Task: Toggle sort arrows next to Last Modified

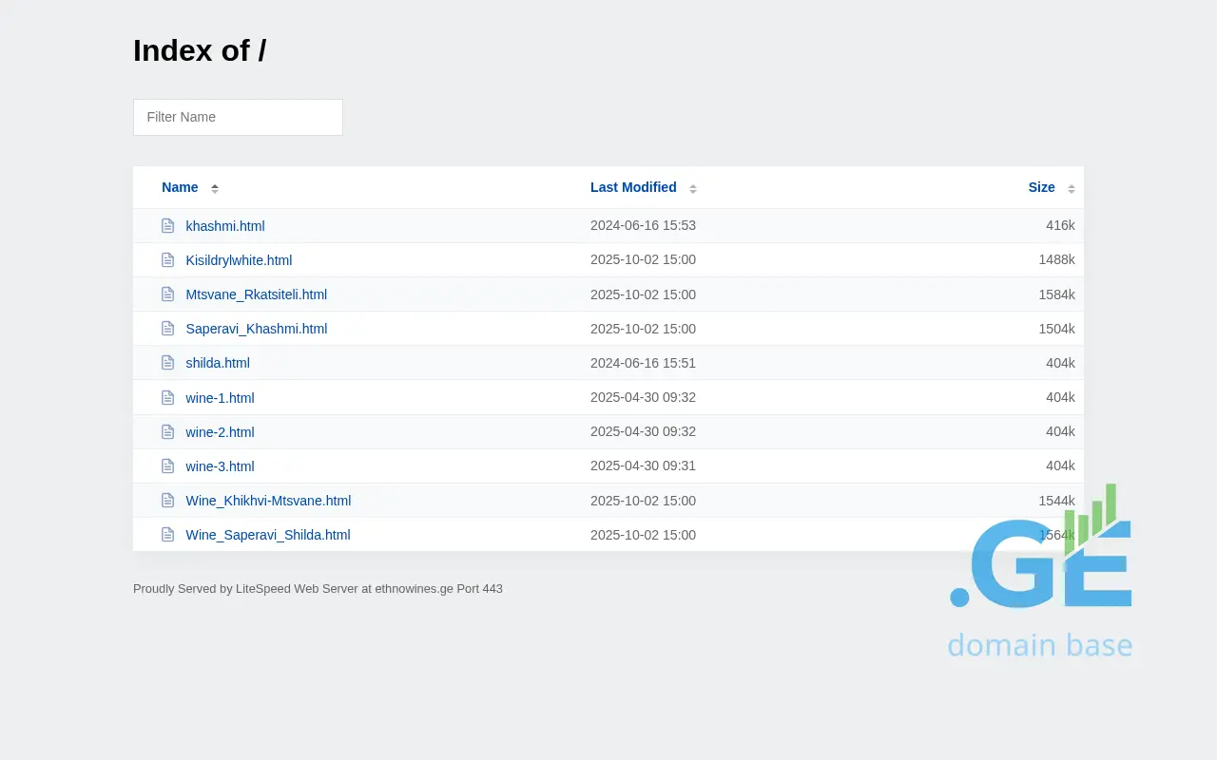Action: (x=693, y=188)
